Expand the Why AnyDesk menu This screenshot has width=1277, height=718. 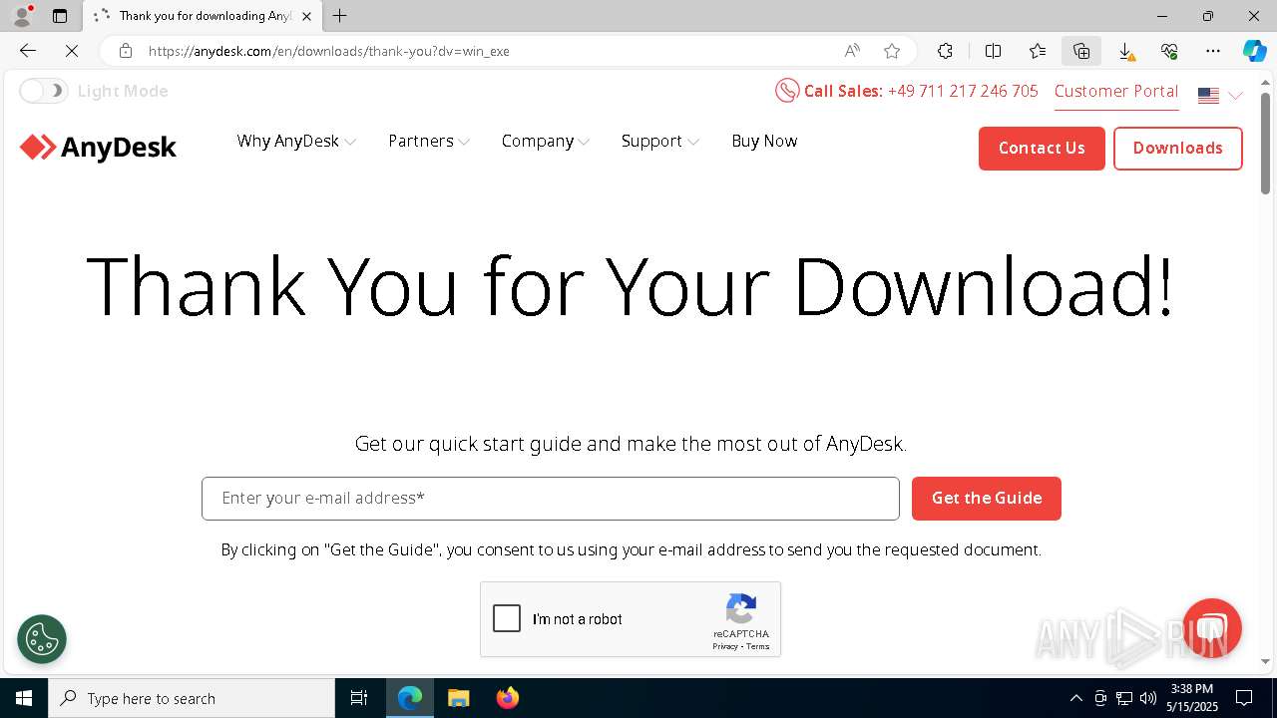(296, 141)
